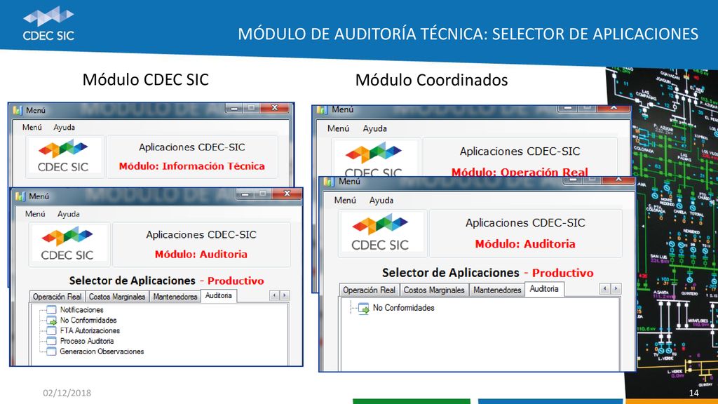Select No Conformidades in the left Auditoria window
Viewport: 718px width, 404px height.
tap(88, 320)
